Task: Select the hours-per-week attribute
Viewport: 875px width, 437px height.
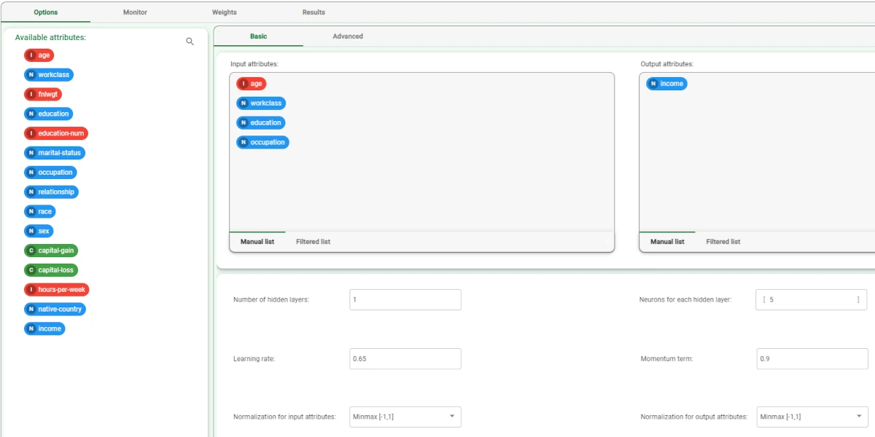Action: 57,290
